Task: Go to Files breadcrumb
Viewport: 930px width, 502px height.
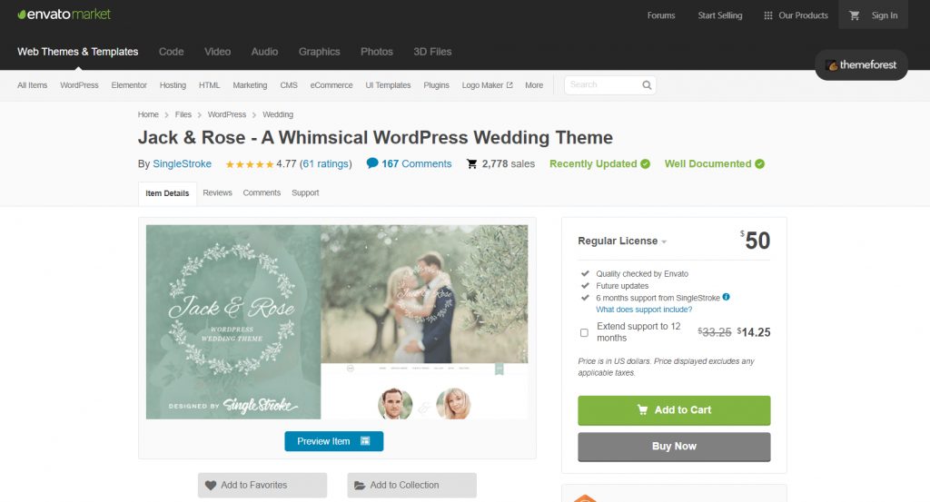Action: click(183, 114)
